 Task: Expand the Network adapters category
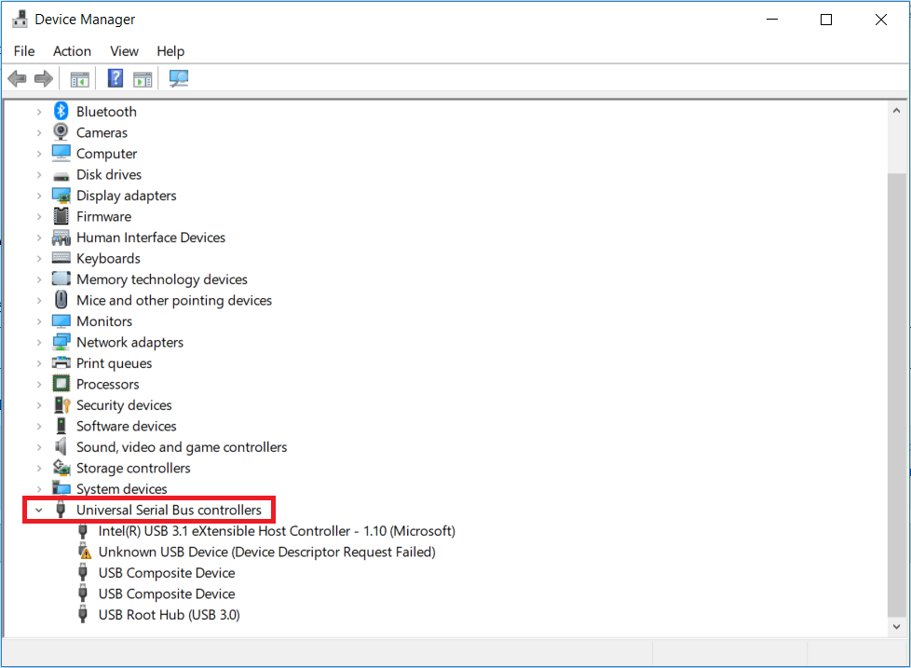tap(38, 343)
